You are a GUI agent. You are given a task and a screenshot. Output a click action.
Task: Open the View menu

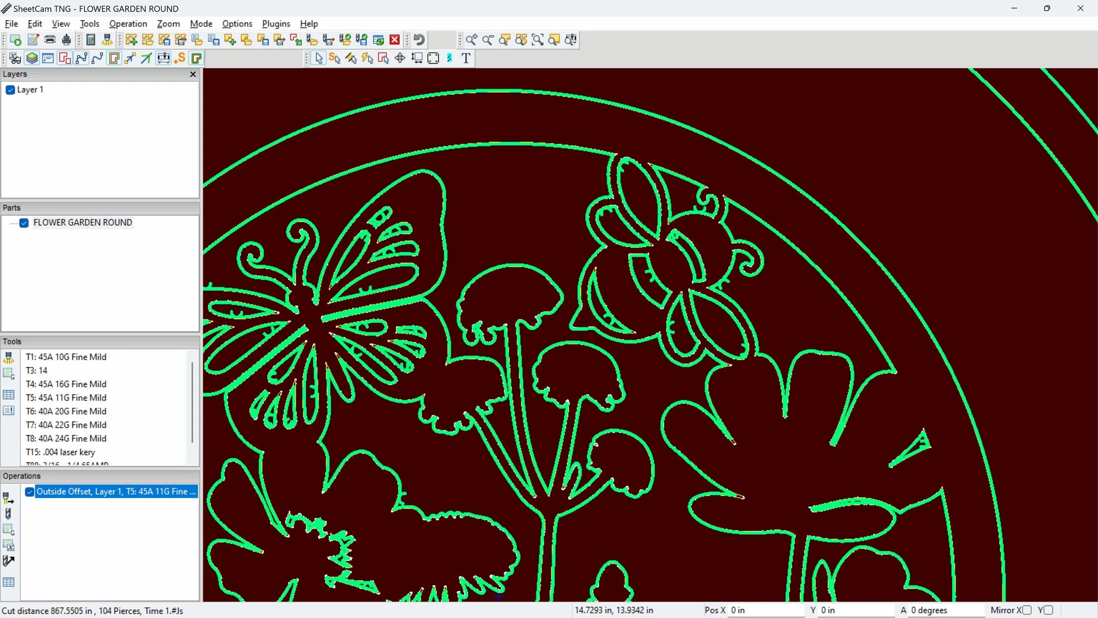click(61, 24)
